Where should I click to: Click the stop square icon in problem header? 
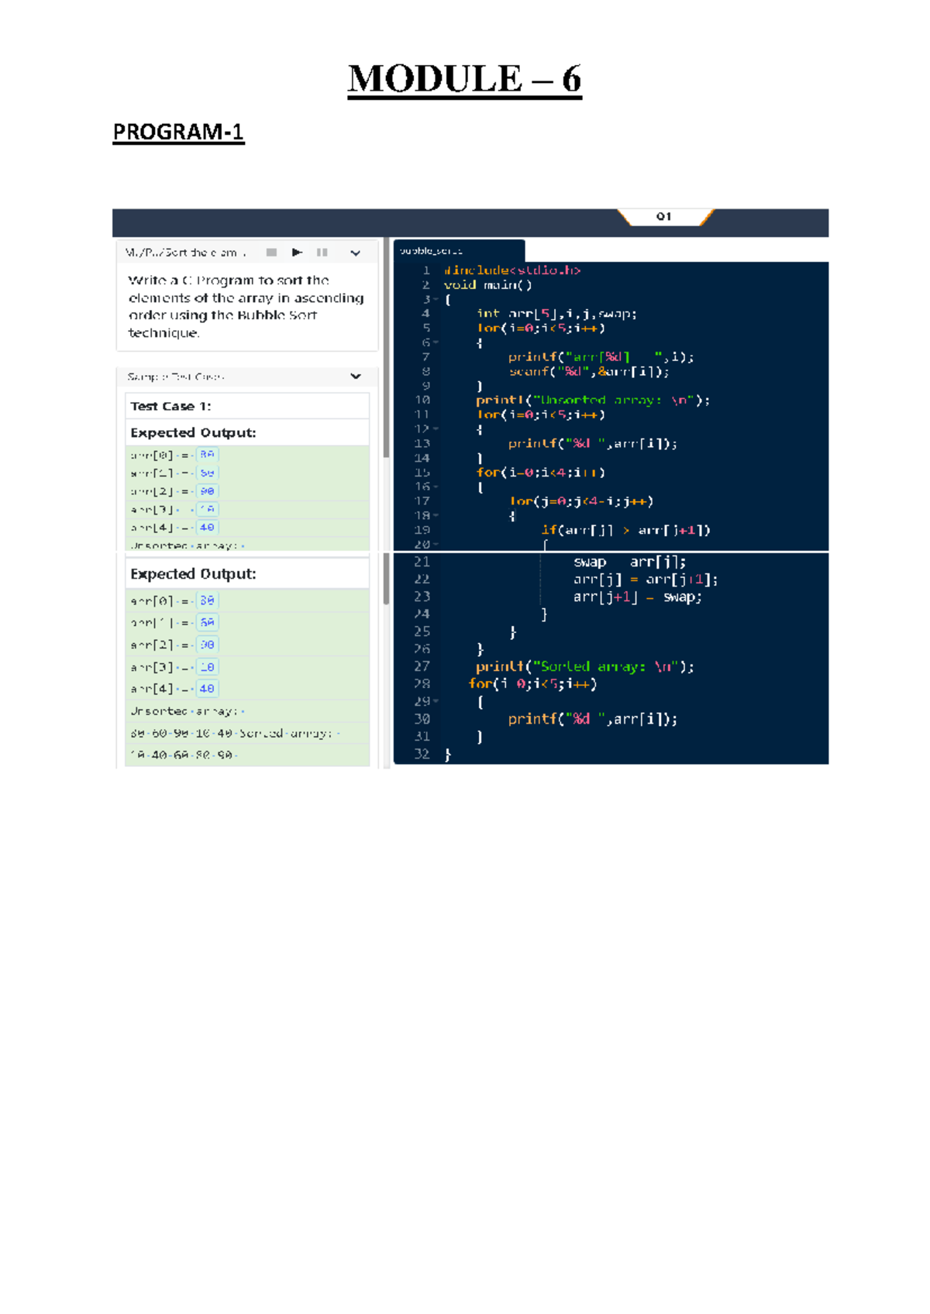click(x=271, y=253)
